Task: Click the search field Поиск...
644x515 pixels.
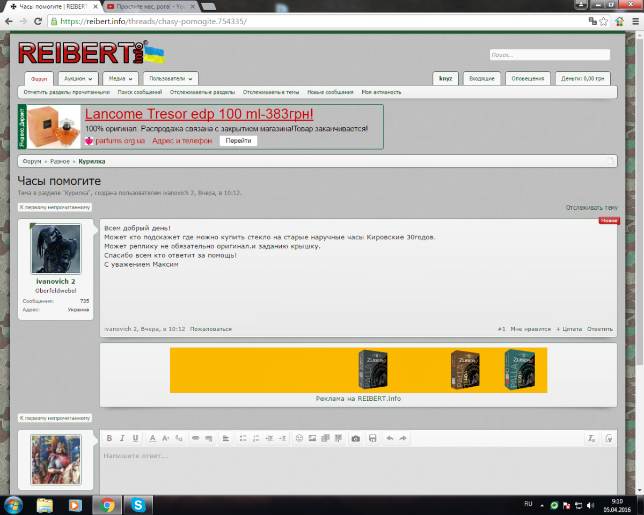Action: tap(550, 55)
